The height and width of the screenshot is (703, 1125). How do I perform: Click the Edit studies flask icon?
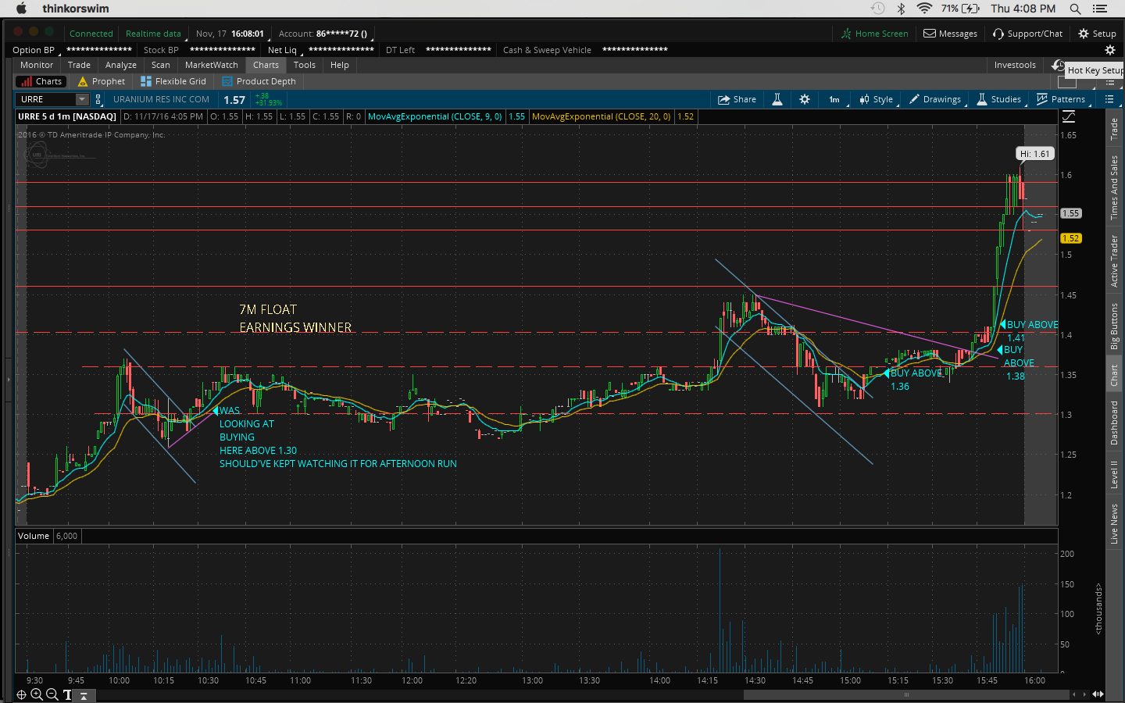777,99
